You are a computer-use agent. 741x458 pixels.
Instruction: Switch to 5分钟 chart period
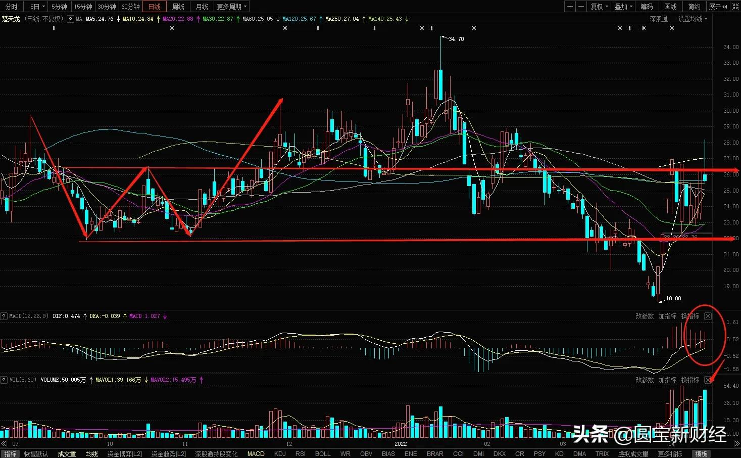(59, 7)
